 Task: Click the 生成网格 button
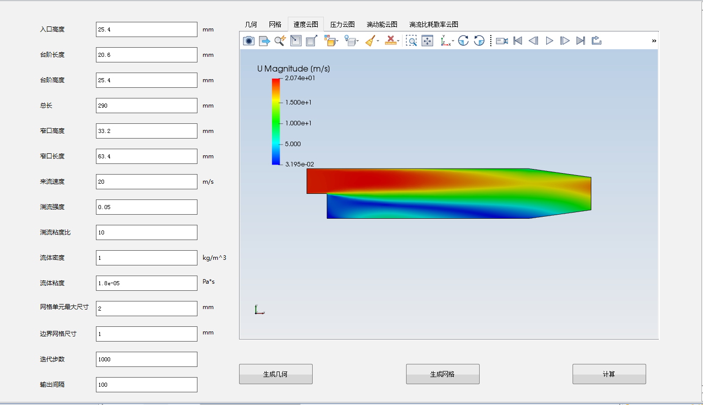[443, 374]
